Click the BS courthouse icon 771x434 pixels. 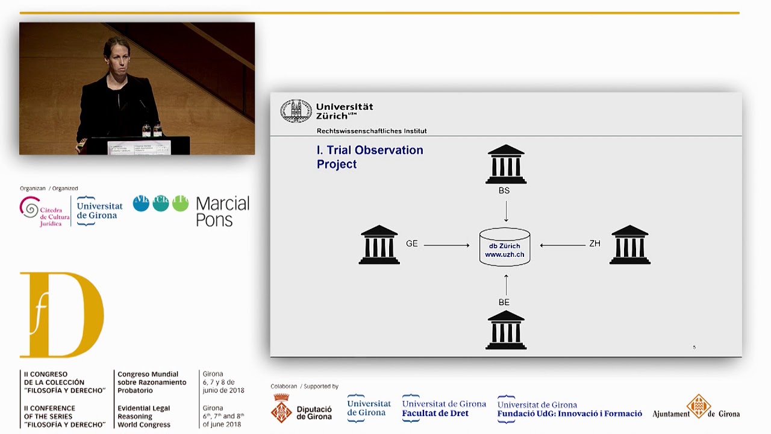pyautogui.click(x=506, y=164)
